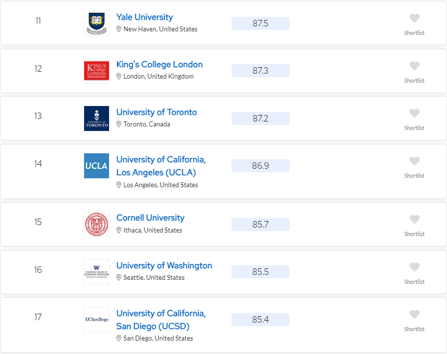Screen dimensions: 447x354
Task: Open University of Toronto profile link
Action: click(156, 112)
